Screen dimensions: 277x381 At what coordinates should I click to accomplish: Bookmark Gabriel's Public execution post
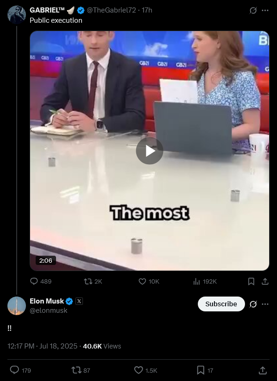click(251, 281)
